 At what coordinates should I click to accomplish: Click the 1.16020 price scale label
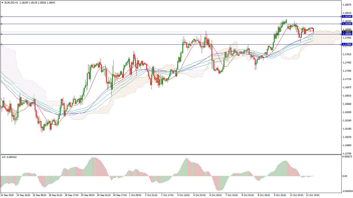[x=347, y=137]
